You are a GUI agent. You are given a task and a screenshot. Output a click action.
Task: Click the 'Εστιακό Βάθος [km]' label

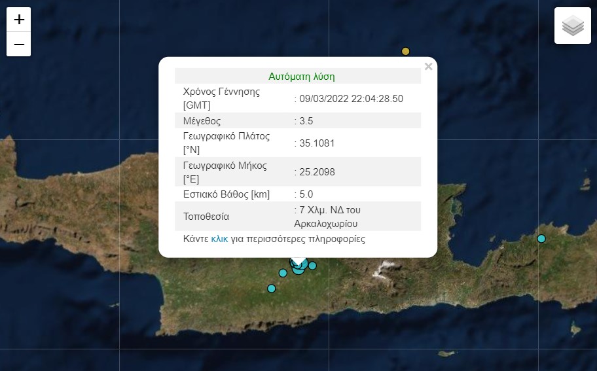point(226,194)
